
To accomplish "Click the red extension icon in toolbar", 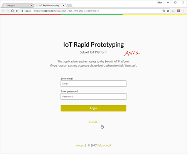I will [179, 11].
